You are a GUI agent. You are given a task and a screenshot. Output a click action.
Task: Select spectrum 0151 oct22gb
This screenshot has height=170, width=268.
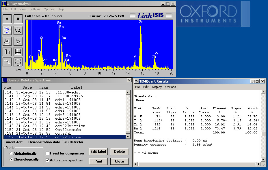tap(65, 133)
